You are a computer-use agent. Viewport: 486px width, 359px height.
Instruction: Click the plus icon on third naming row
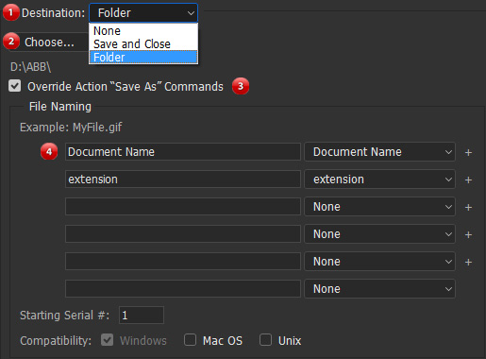click(x=468, y=207)
